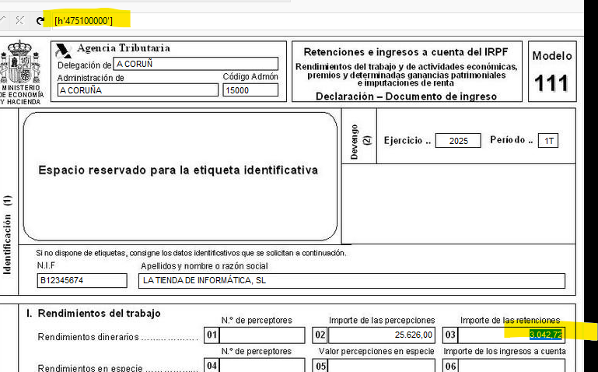Select the Delegación de field
Viewport: 598px width, 372px height.
(195, 64)
